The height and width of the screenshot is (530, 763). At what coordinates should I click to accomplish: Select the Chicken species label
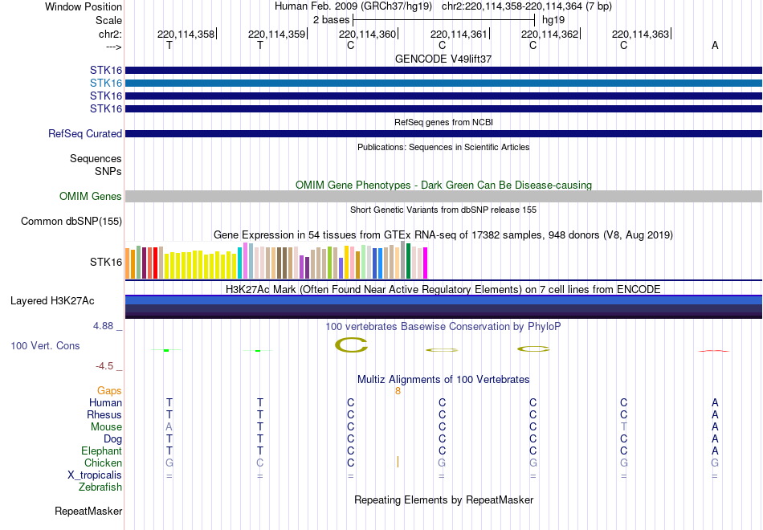103,463
